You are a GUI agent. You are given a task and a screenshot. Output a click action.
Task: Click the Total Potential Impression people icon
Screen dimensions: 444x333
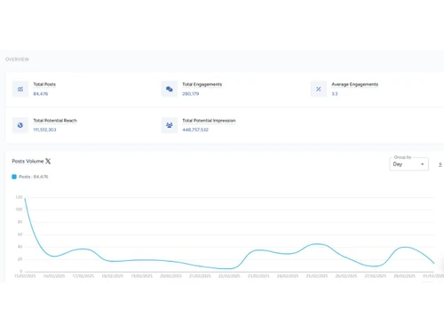tap(170, 125)
